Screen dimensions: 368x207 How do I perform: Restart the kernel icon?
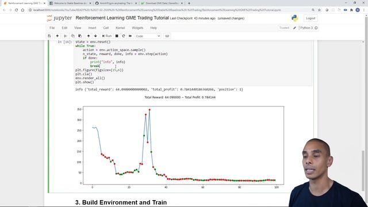(x=124, y=36)
